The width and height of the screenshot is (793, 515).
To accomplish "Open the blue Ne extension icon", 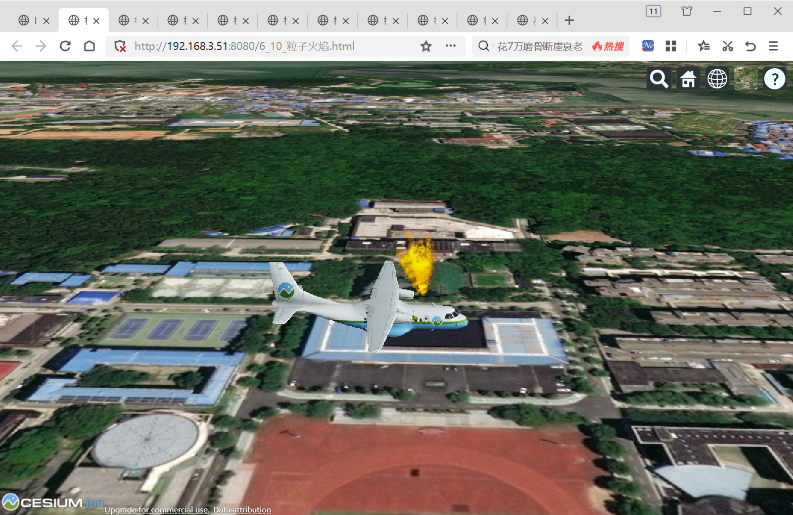I will pyautogui.click(x=648, y=46).
